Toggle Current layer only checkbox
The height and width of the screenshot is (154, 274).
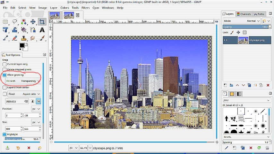(4, 64)
